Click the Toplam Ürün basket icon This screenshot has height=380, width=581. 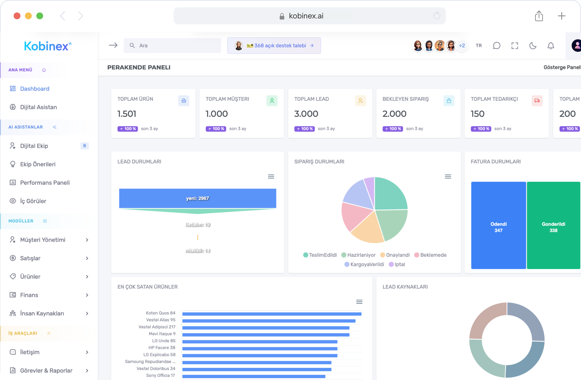(184, 101)
